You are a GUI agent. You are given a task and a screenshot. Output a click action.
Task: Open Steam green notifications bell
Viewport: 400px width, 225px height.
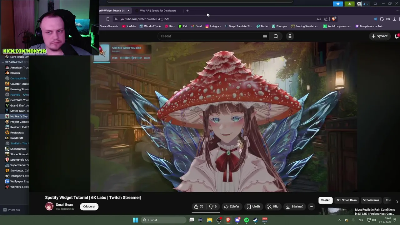[x=349, y=4]
